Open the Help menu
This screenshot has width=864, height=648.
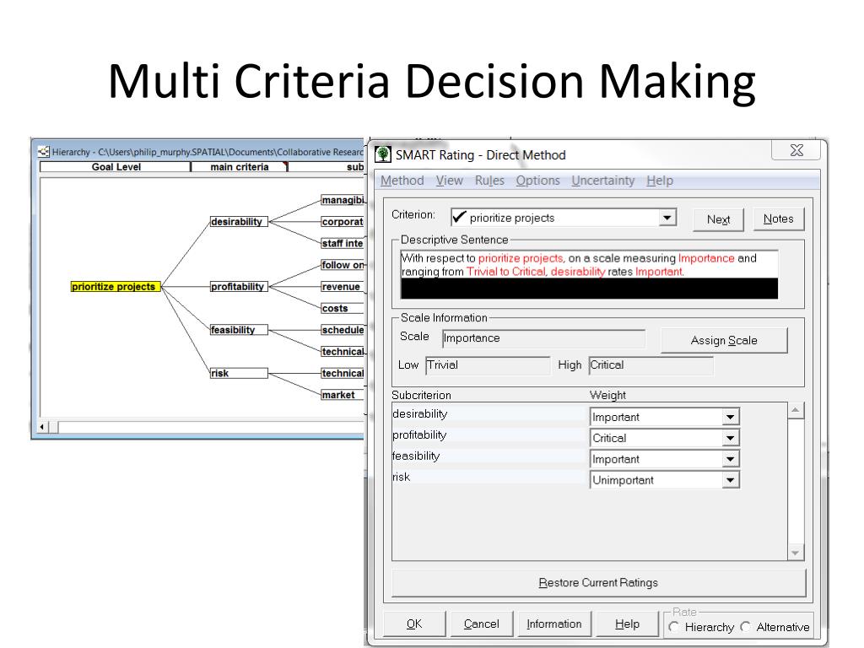(x=660, y=181)
